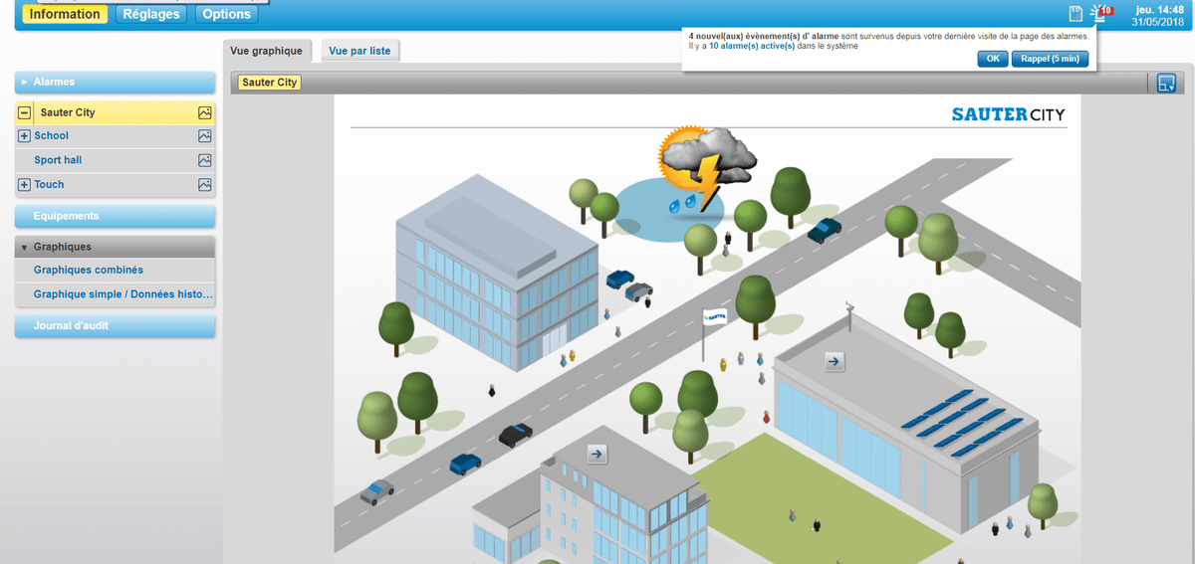1195x564 pixels.
Task: Click the picture icon beside Sauter City
Action: pos(205,112)
